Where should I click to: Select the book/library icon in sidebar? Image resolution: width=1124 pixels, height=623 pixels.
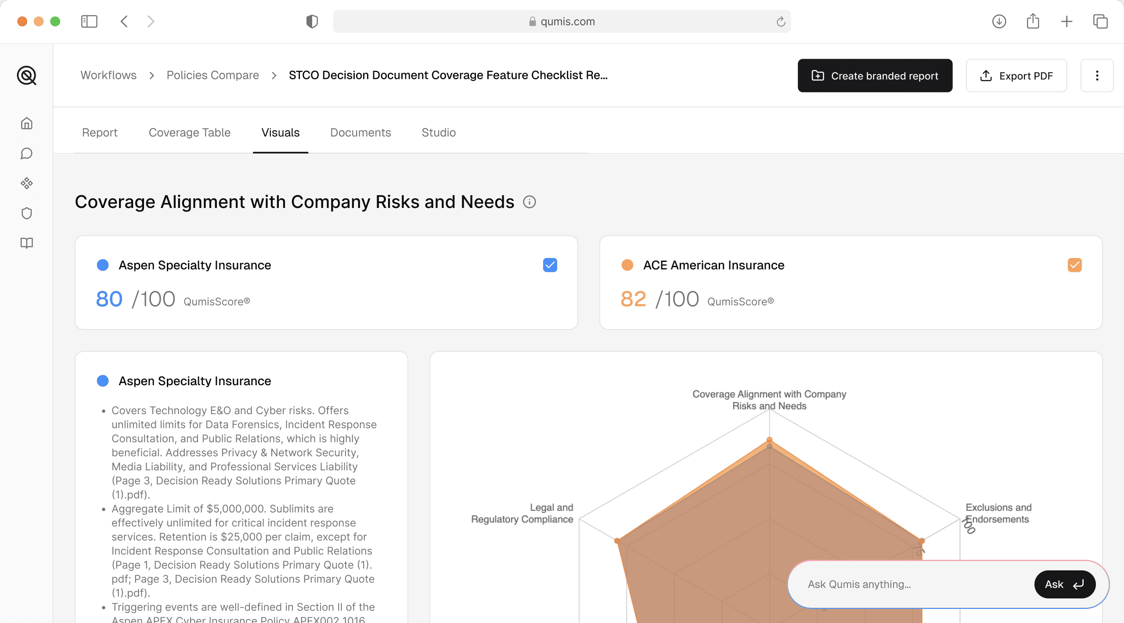(x=26, y=243)
